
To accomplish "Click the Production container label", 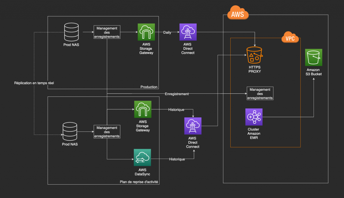I will [x=149, y=87].
